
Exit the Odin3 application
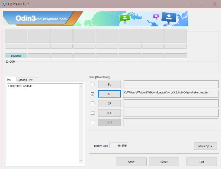pyautogui.click(x=202, y=162)
